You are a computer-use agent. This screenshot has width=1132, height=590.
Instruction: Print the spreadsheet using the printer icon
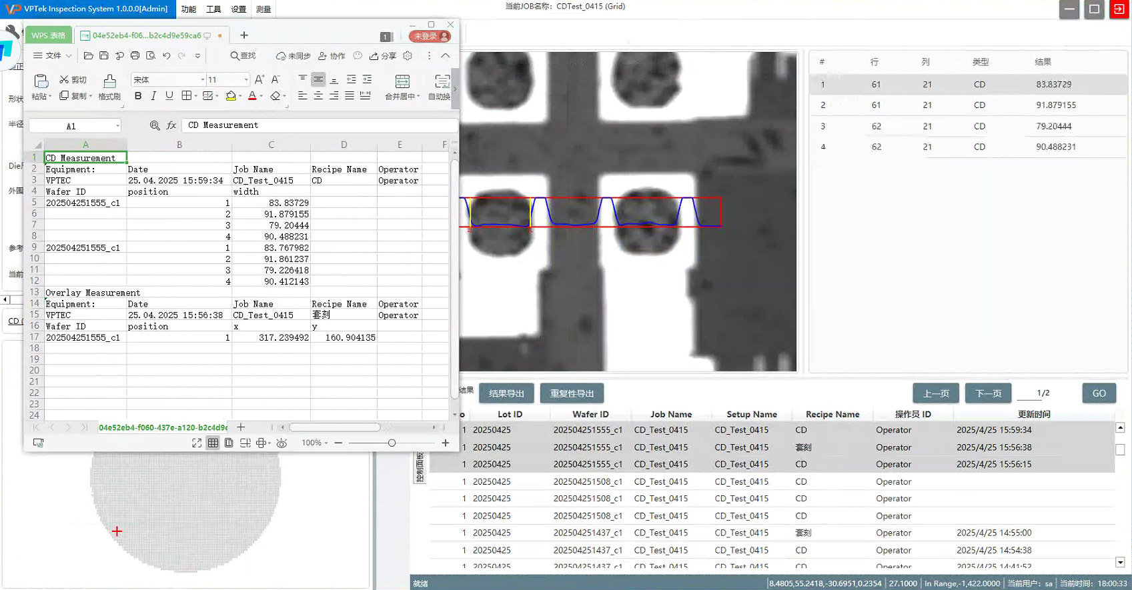[135, 56]
